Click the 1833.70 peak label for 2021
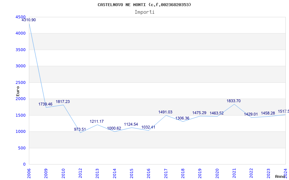This screenshot has width=289, height=180. pos(234,101)
